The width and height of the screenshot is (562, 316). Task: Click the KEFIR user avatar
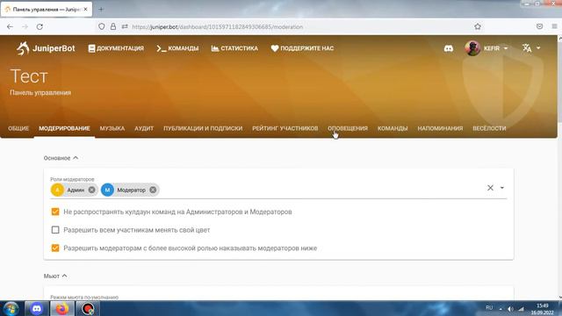(472, 48)
